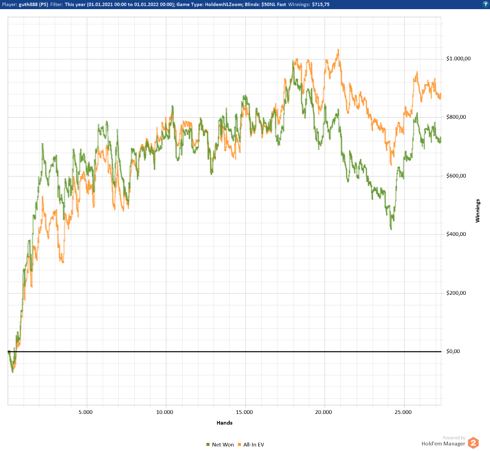Click the filter date range text

tap(119, 5)
